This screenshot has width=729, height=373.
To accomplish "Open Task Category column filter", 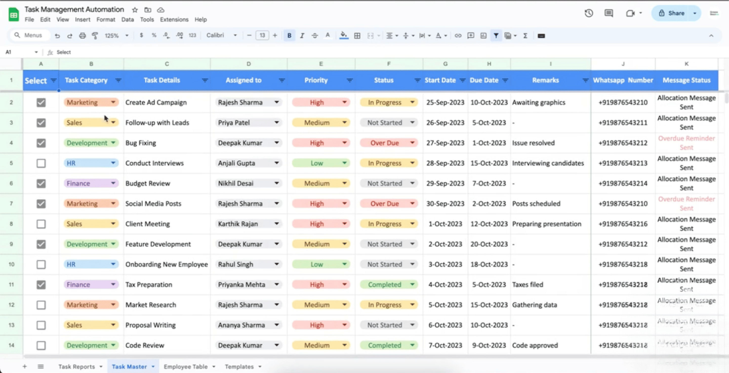I will 118,80.
